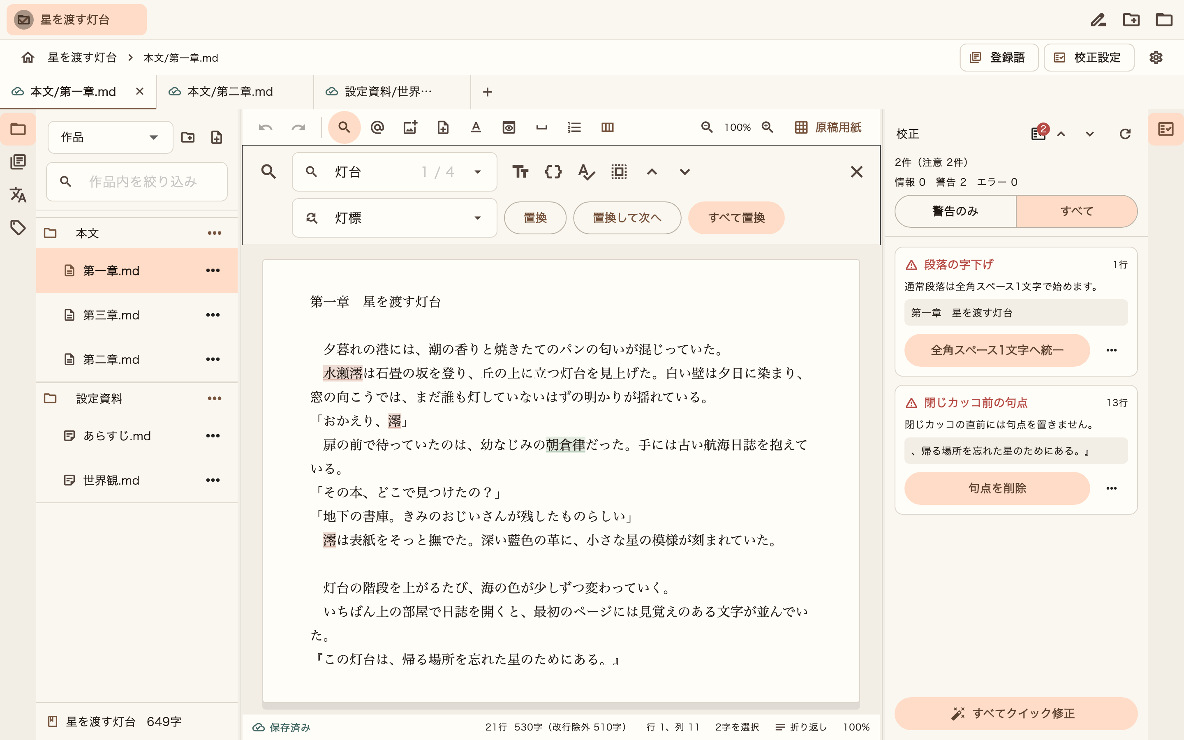
Task: Toggle whole word search option
Action: pyautogui.click(x=586, y=172)
